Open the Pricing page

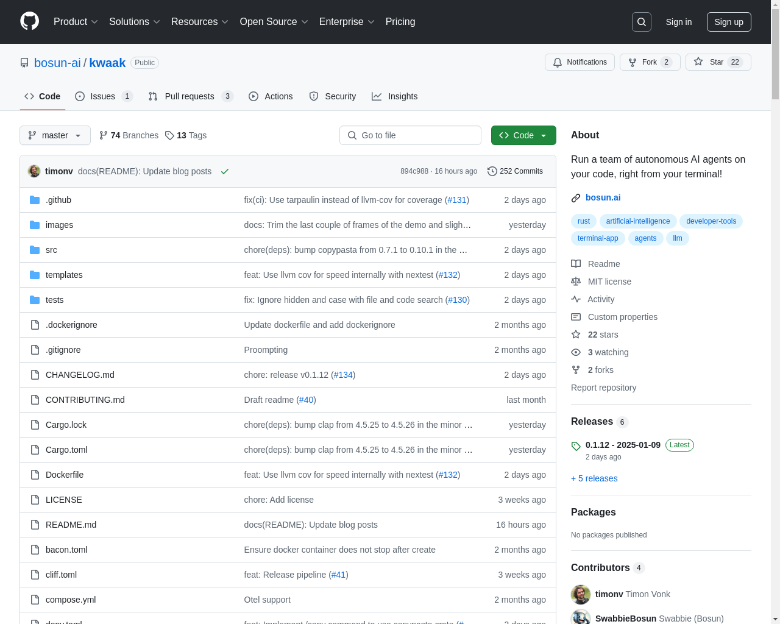click(400, 22)
